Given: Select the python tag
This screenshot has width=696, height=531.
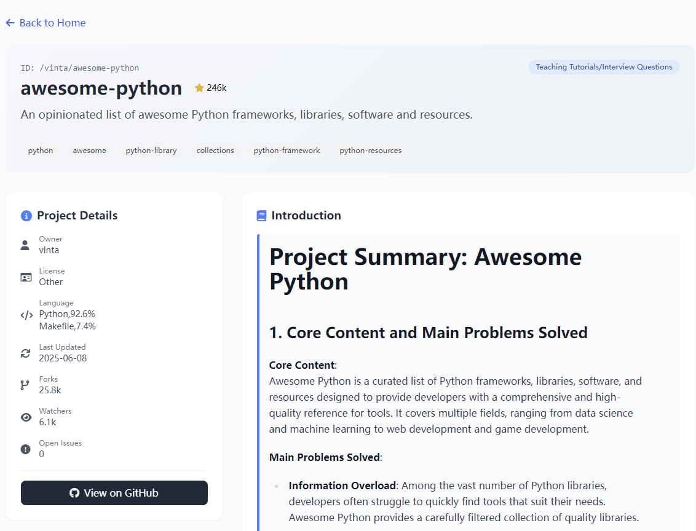Looking at the screenshot, I should [41, 151].
